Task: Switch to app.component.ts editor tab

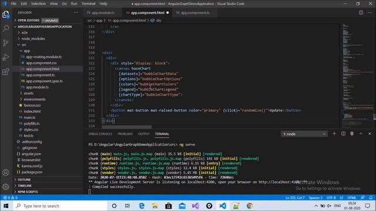Action: coord(194,13)
